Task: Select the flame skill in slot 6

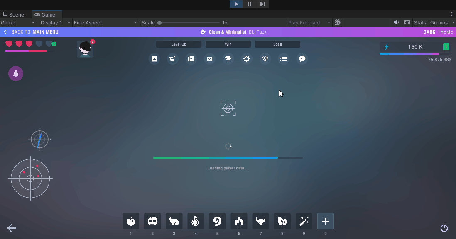Action: (x=239, y=221)
